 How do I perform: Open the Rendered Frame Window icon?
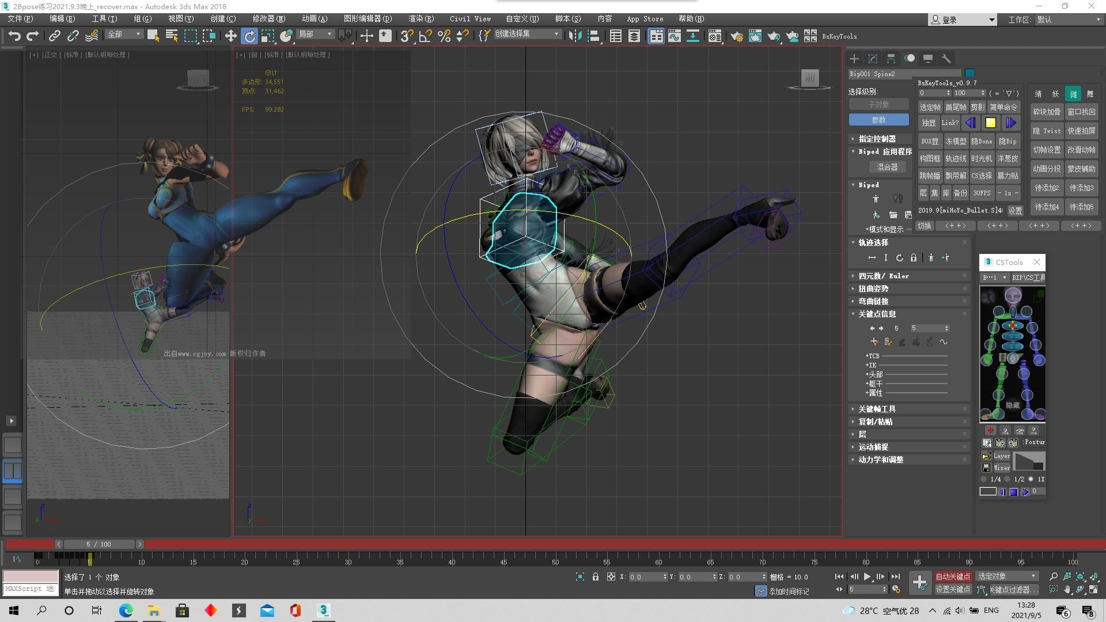pos(755,36)
